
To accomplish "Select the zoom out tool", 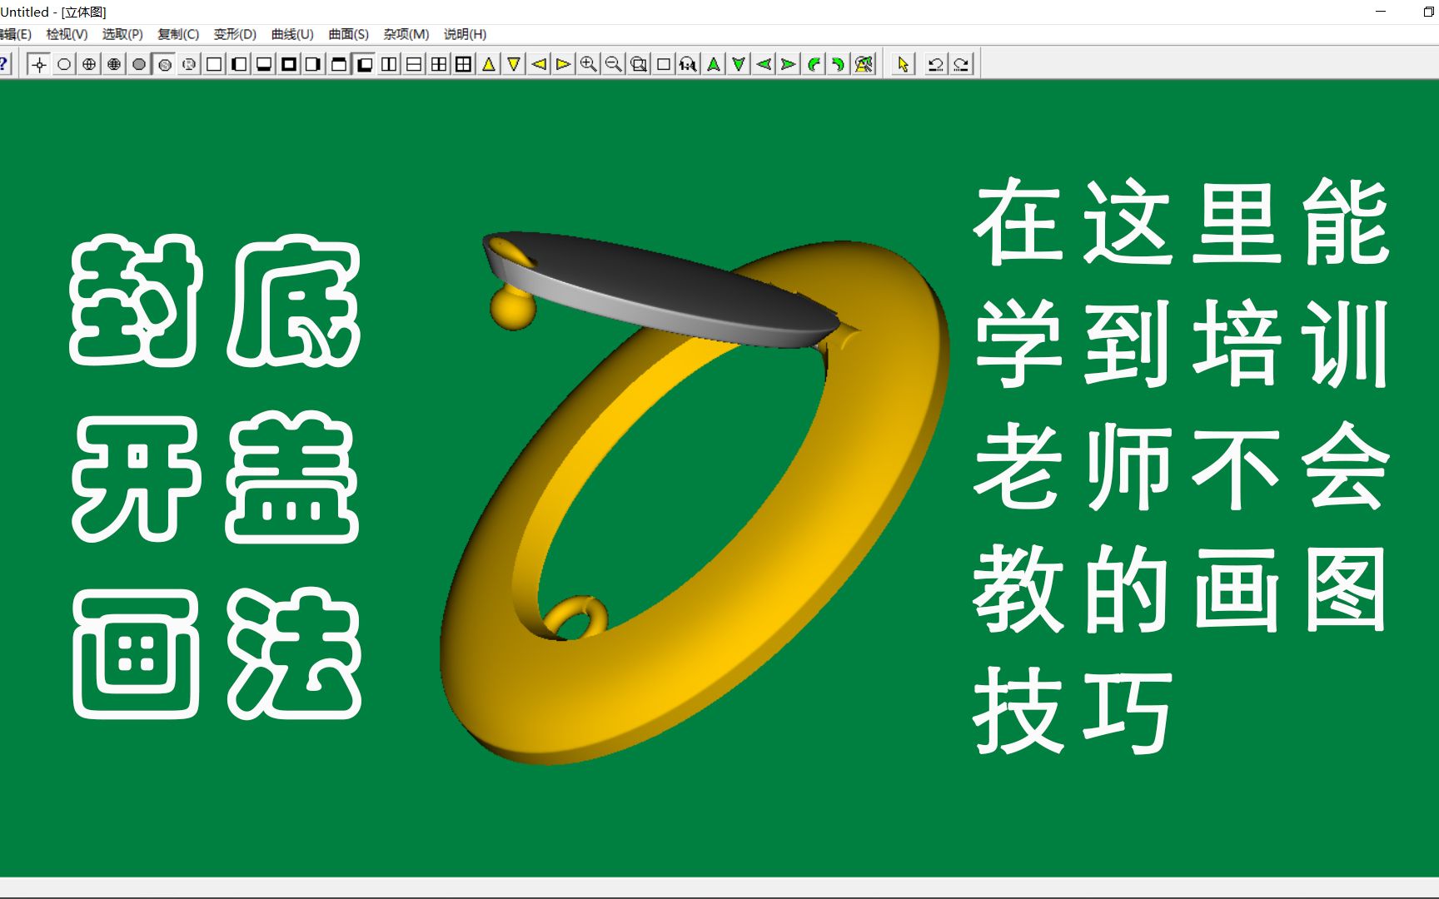I will point(614,63).
